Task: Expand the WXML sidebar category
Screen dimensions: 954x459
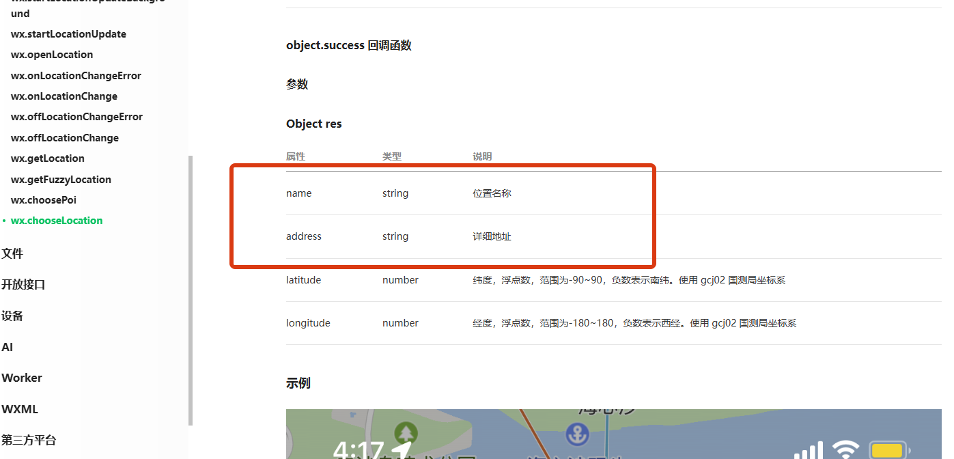Action: pyautogui.click(x=20, y=409)
